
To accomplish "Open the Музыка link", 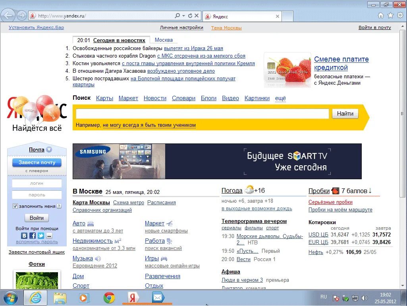I will 83,258.
